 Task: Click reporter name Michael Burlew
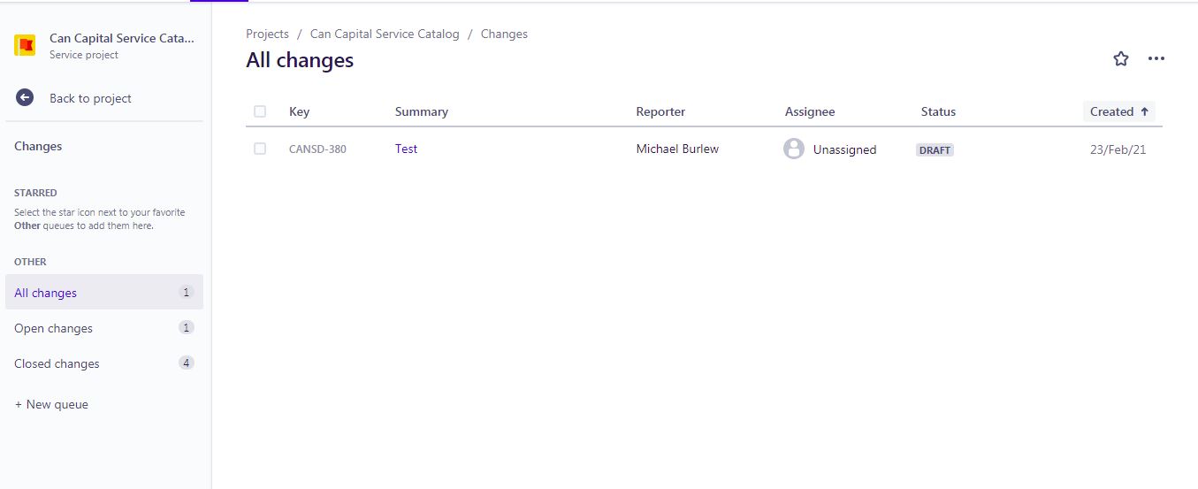point(677,149)
